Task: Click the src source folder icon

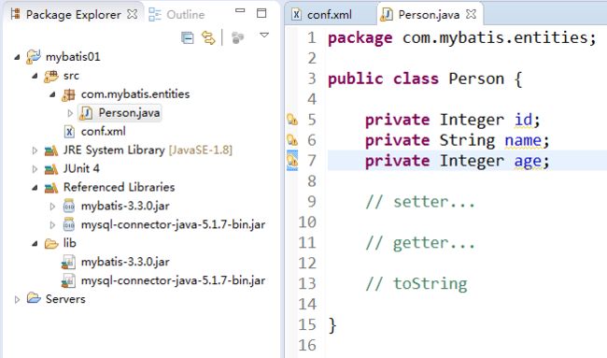Action: [51, 76]
